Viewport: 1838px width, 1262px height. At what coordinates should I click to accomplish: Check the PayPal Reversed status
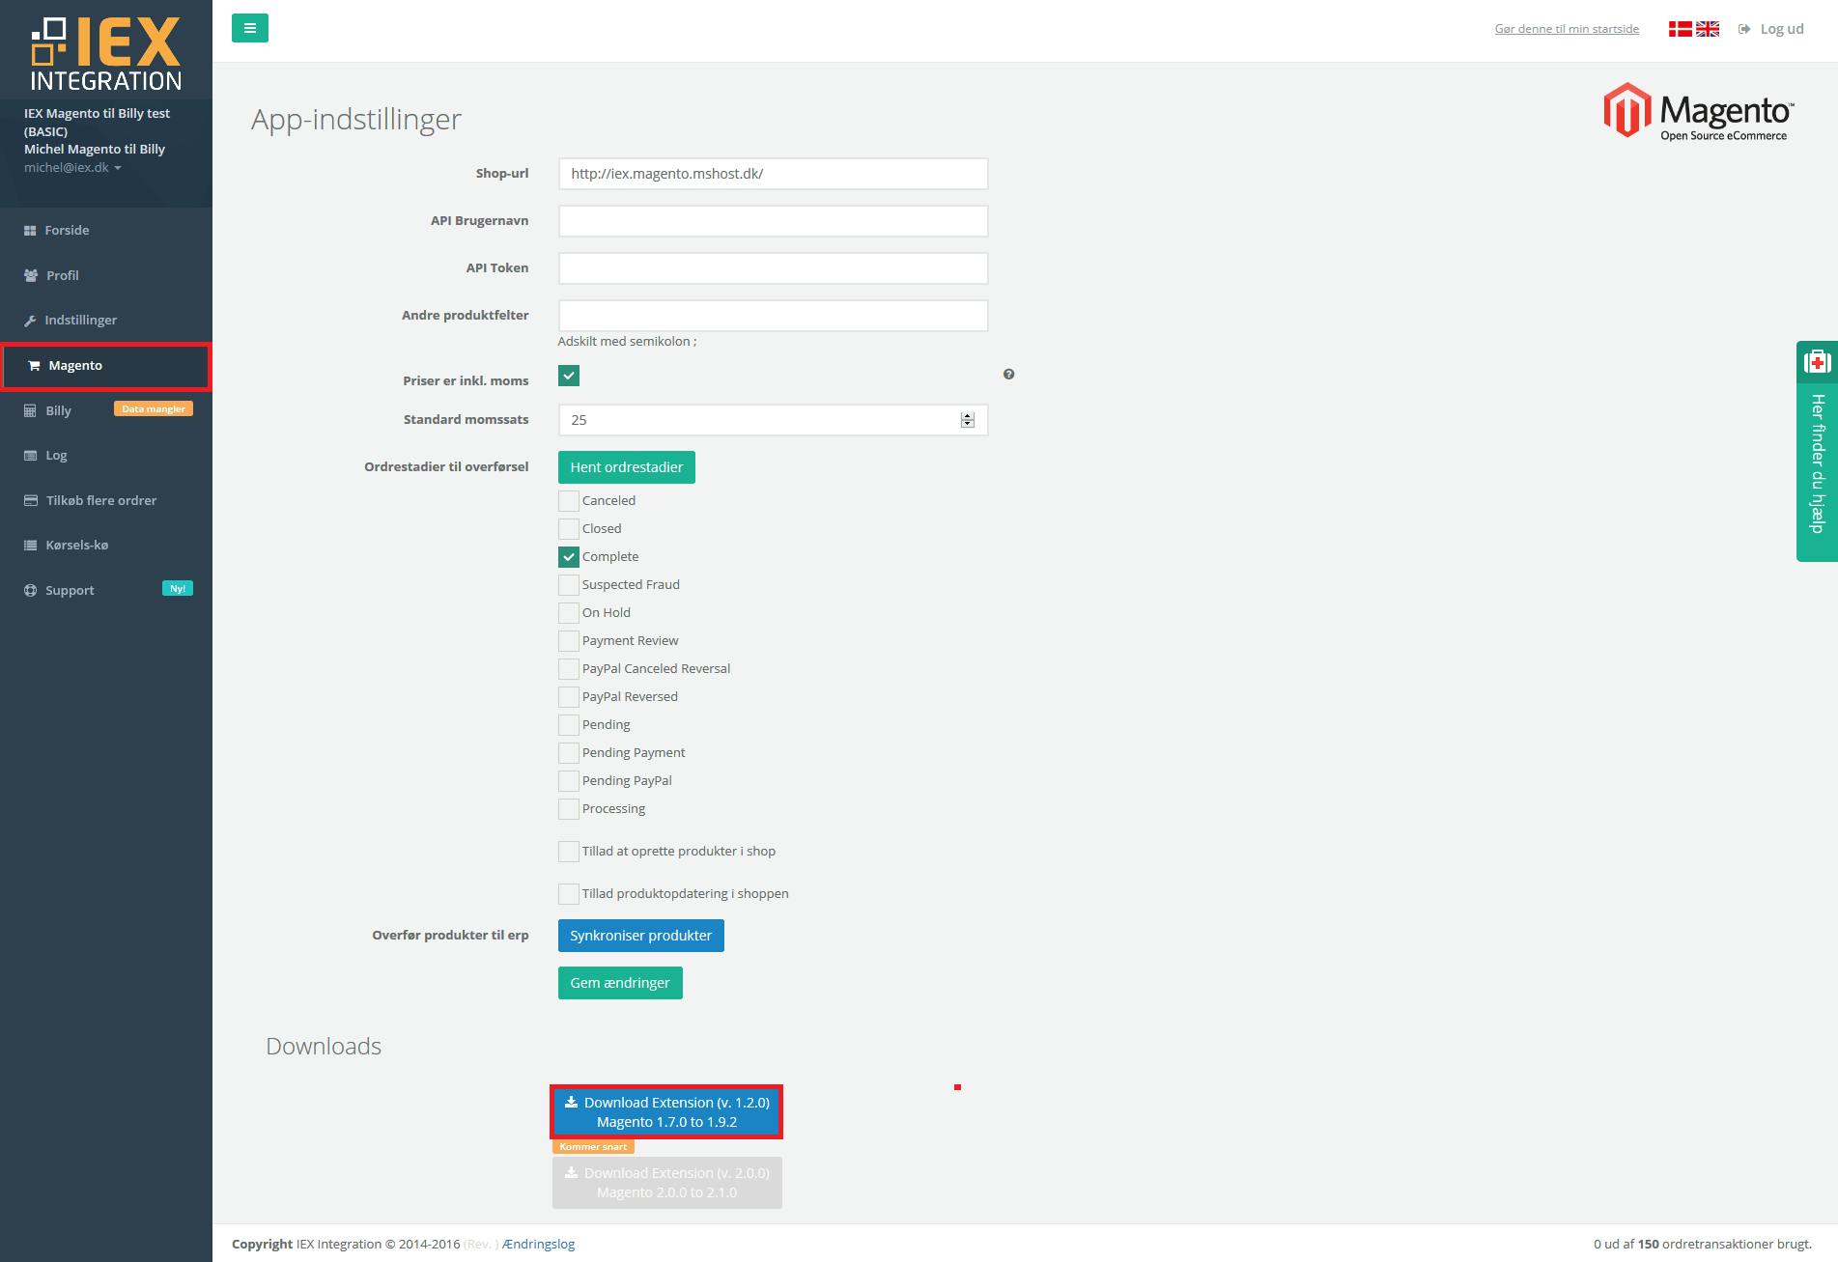point(569,697)
